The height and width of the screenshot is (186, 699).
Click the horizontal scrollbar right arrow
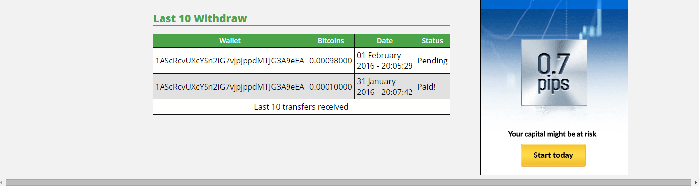(x=696, y=183)
